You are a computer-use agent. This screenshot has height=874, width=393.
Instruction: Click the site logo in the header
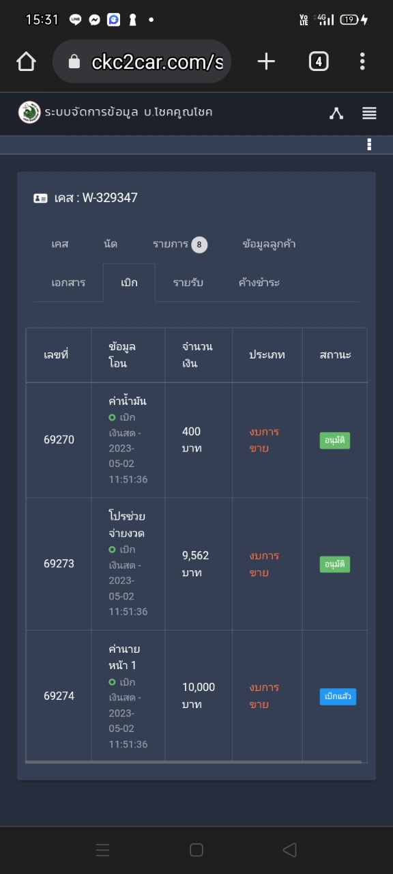(29, 112)
